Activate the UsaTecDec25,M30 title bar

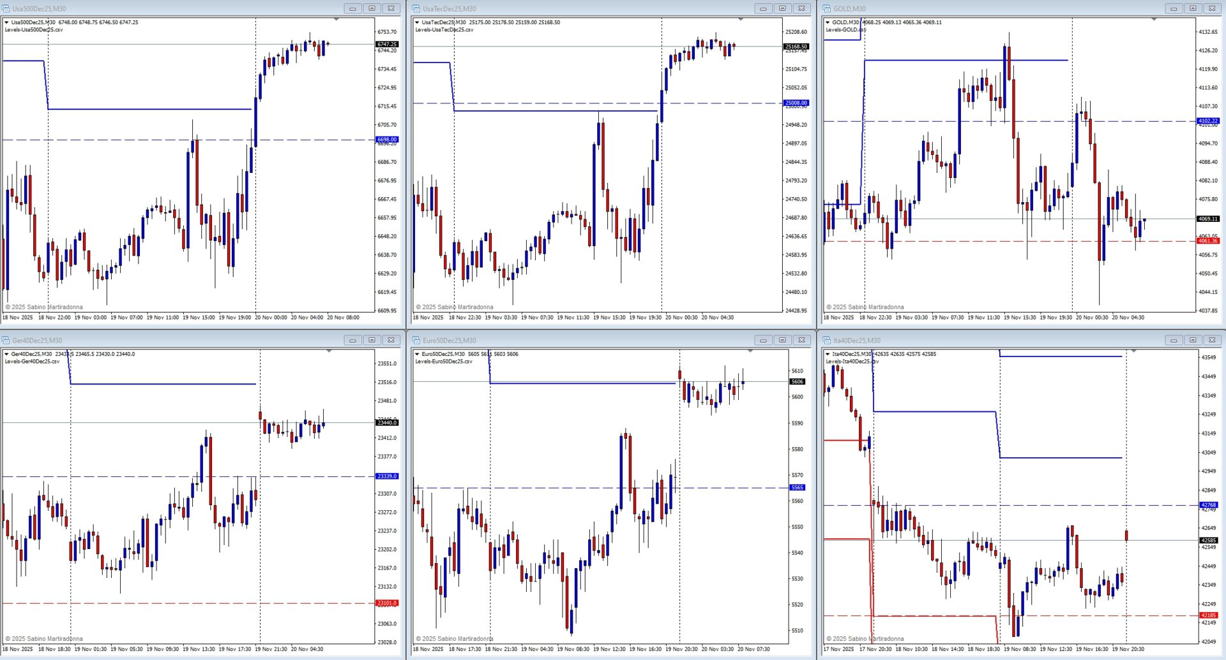tap(575, 8)
